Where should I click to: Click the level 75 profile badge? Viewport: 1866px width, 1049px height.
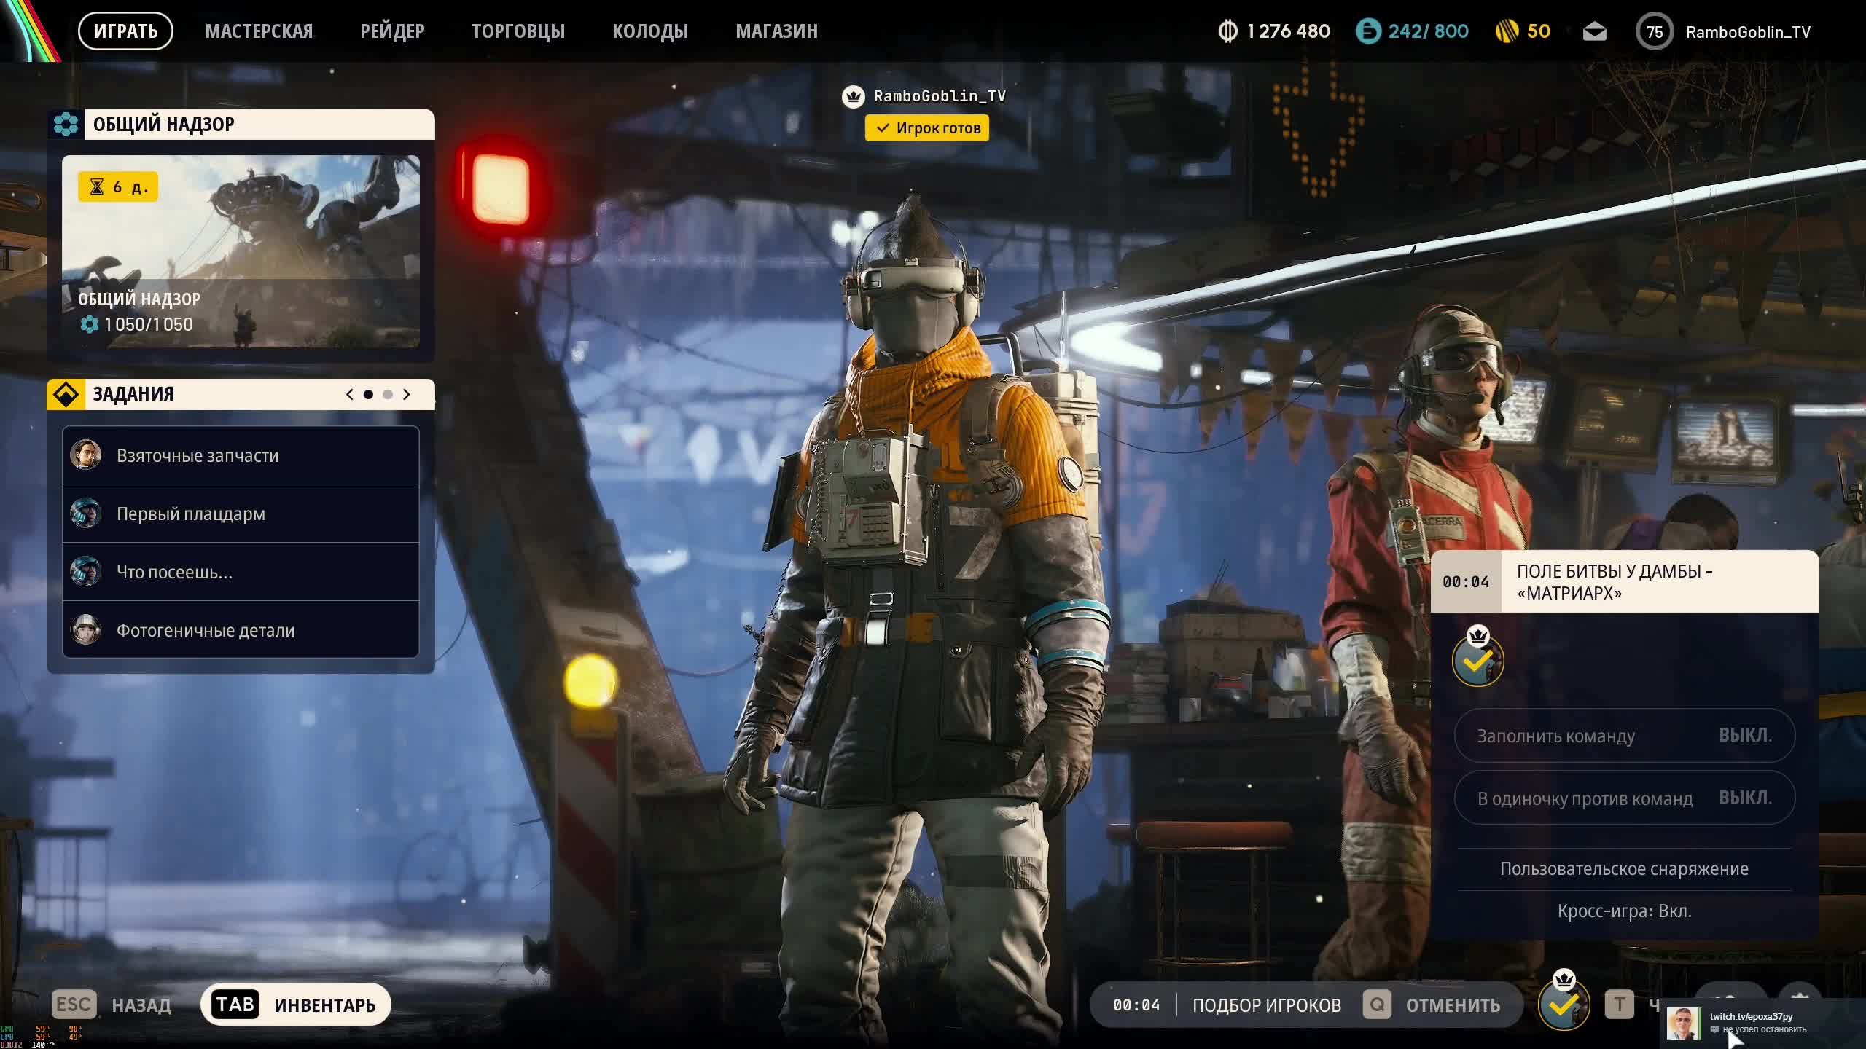click(1654, 32)
